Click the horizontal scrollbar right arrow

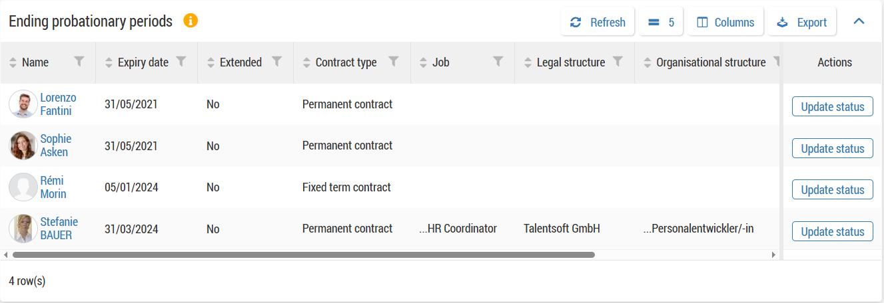click(x=773, y=254)
